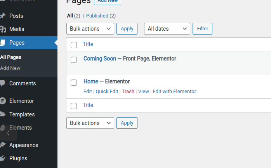Screen dimensions: 271x168
Task: Click the Appearance paintbrush icon
Action: point(3,145)
